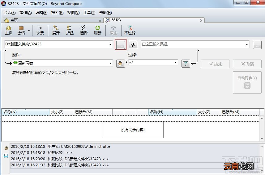Sort by right 大小(Z) column header

point(208,112)
